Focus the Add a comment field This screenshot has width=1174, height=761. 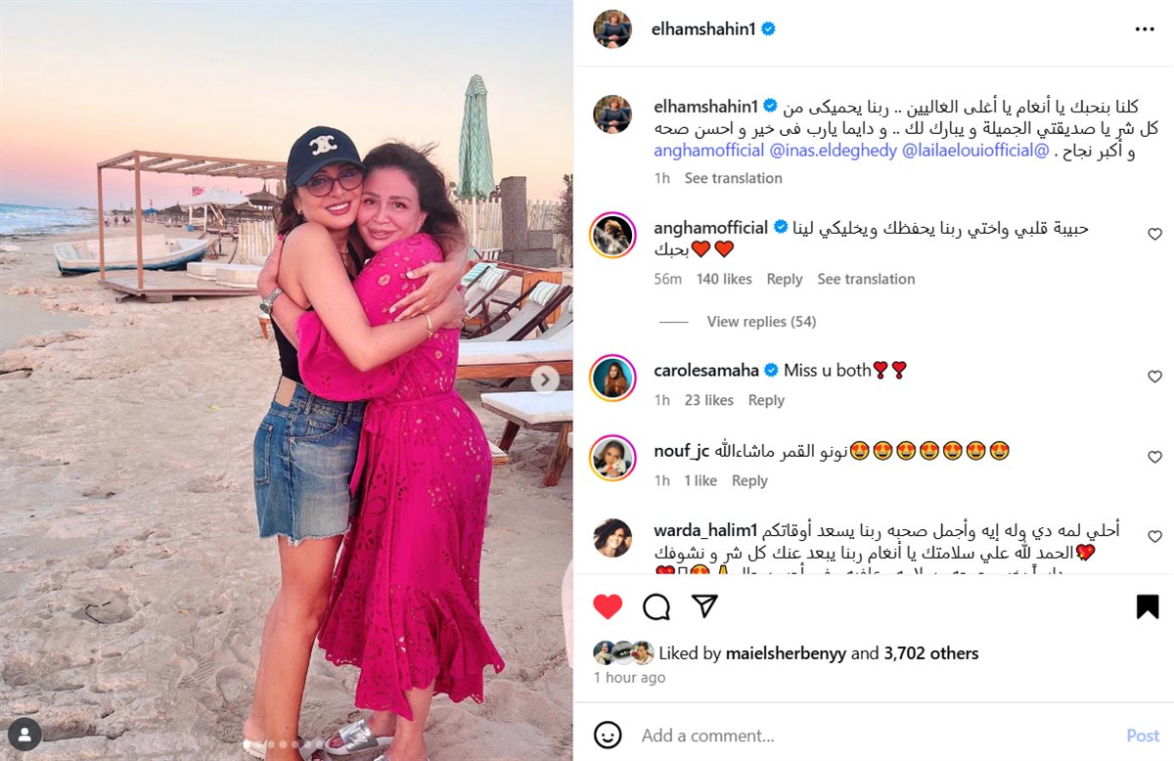877,736
